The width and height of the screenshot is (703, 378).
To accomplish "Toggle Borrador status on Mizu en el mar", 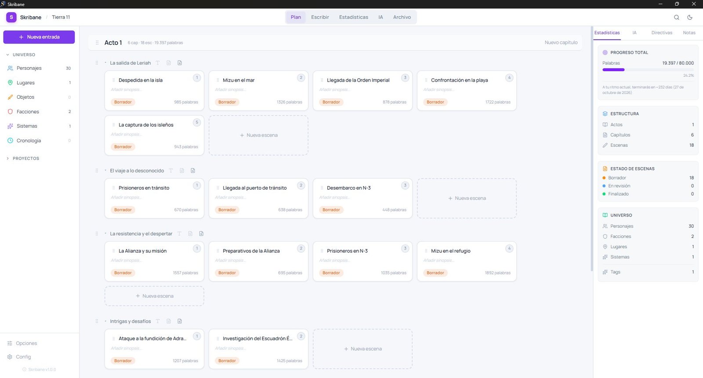I will point(227,102).
